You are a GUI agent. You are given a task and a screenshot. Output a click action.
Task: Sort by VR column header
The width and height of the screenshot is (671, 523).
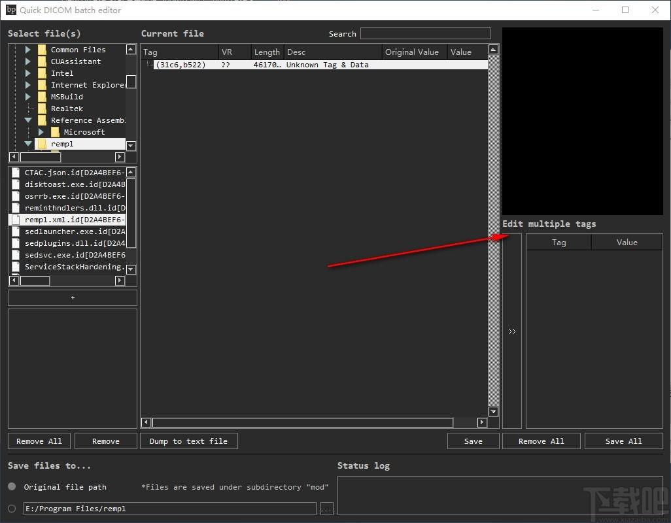tap(235, 52)
